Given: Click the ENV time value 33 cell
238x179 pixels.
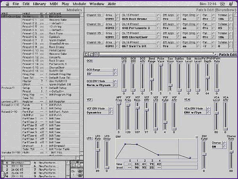Looking at the screenshot, I should 137,163.
